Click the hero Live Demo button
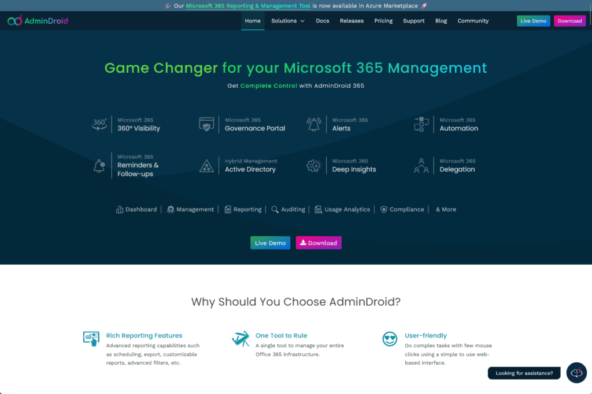 (x=270, y=243)
